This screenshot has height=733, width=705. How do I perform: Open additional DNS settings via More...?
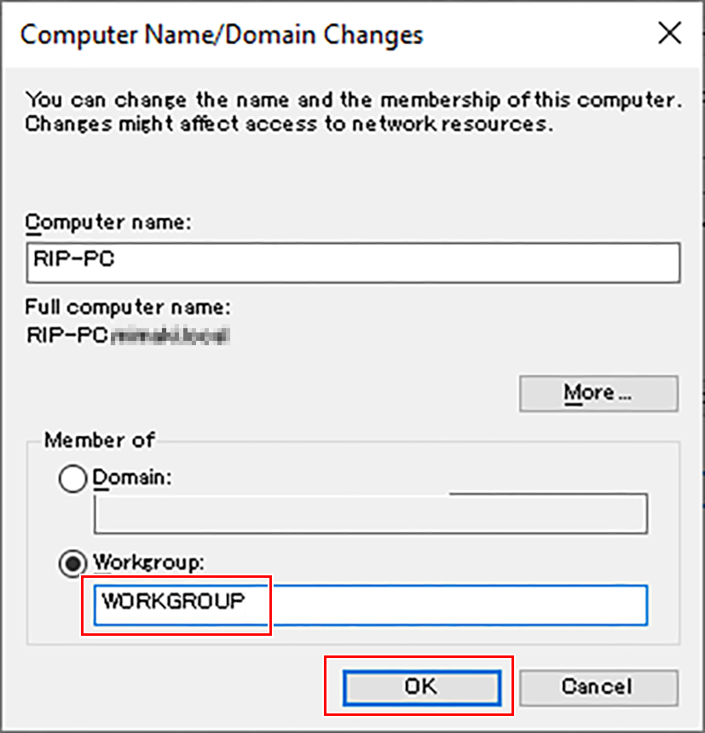click(x=598, y=393)
